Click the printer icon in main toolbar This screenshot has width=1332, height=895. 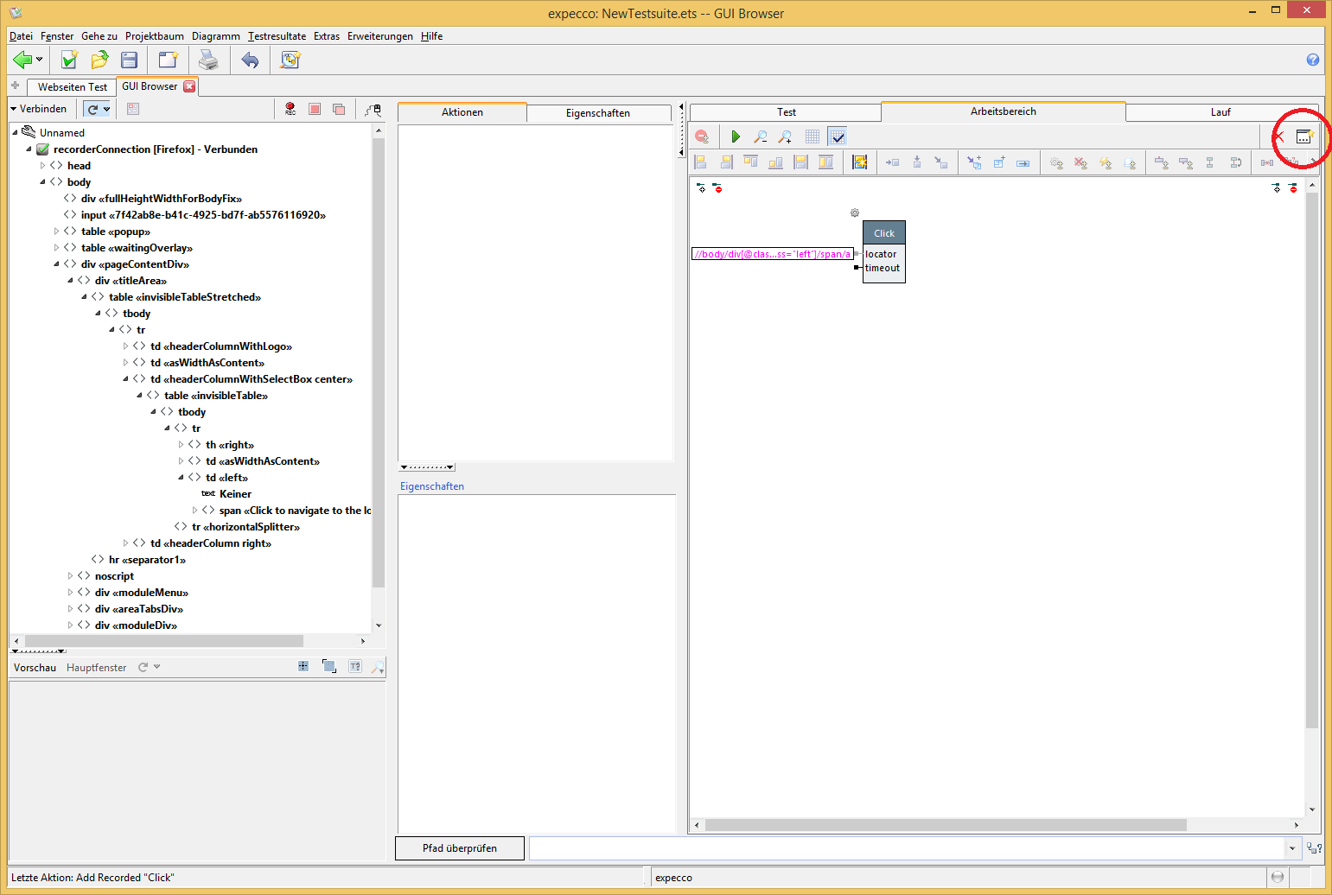pos(208,60)
